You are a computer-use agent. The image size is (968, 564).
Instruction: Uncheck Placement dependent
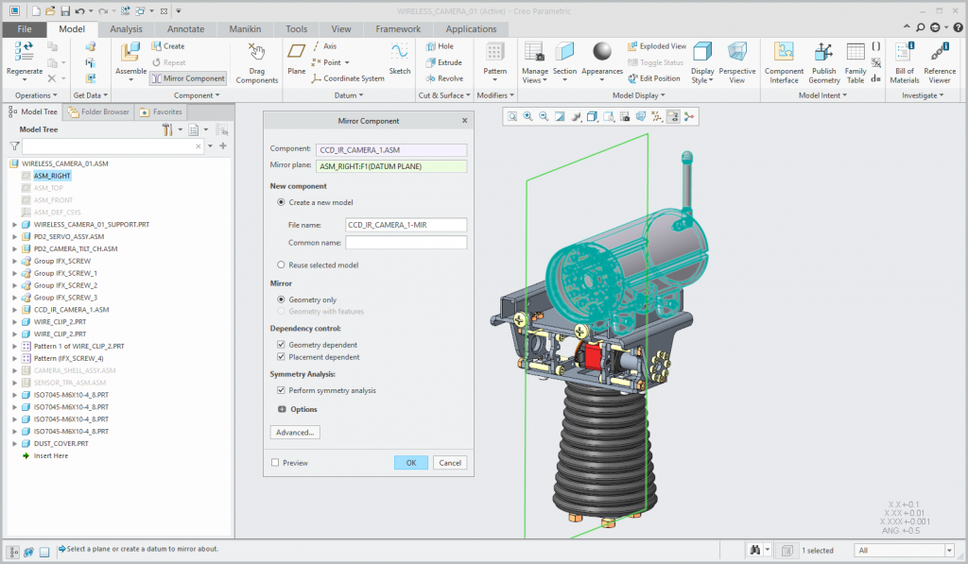click(281, 357)
